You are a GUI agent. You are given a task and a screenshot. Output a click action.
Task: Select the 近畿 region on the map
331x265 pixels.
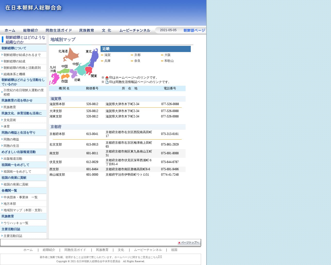(x=73, y=73)
